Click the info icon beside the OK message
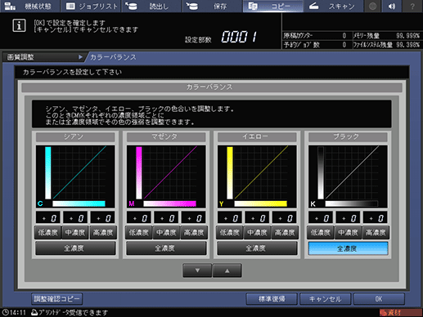The width and height of the screenshot is (423, 317). [x=19, y=25]
